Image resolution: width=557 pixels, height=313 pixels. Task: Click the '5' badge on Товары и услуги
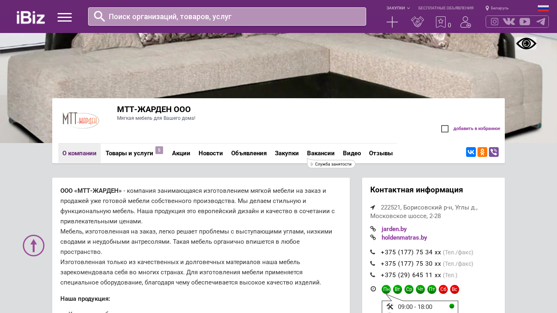[159, 150]
